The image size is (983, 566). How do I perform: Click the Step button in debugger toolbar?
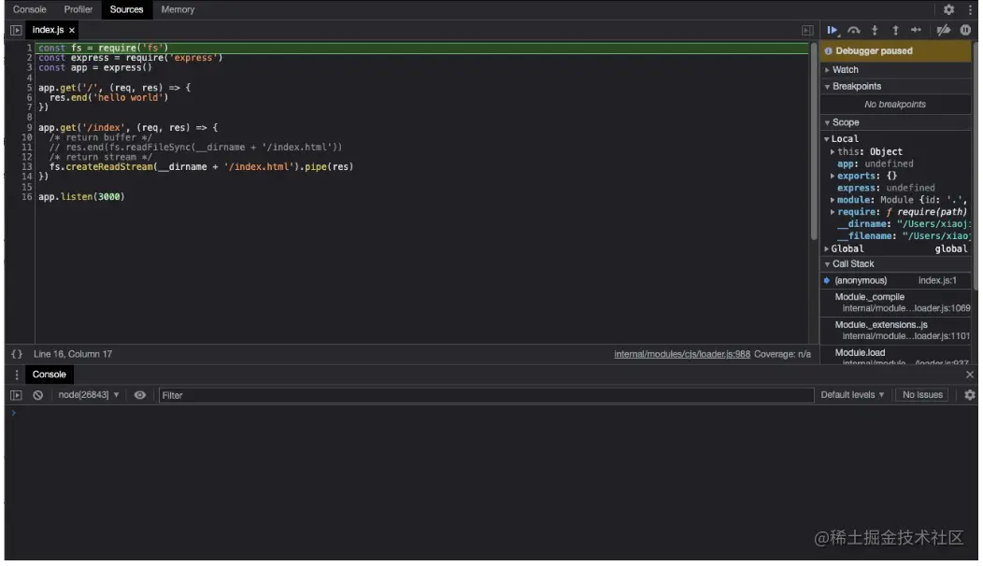tap(916, 30)
